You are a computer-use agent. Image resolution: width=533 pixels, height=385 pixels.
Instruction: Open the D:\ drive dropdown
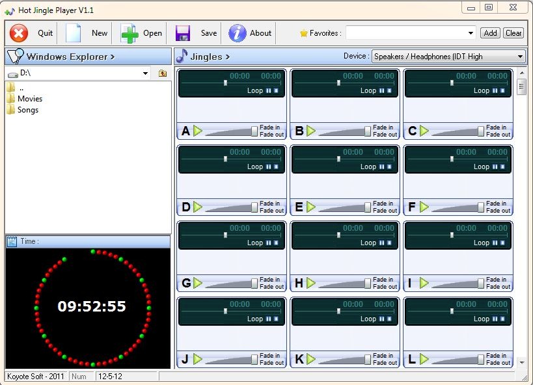coord(145,73)
